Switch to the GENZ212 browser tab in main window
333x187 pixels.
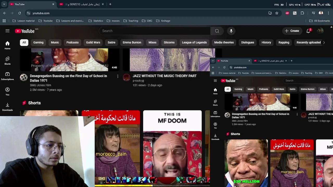82,4
